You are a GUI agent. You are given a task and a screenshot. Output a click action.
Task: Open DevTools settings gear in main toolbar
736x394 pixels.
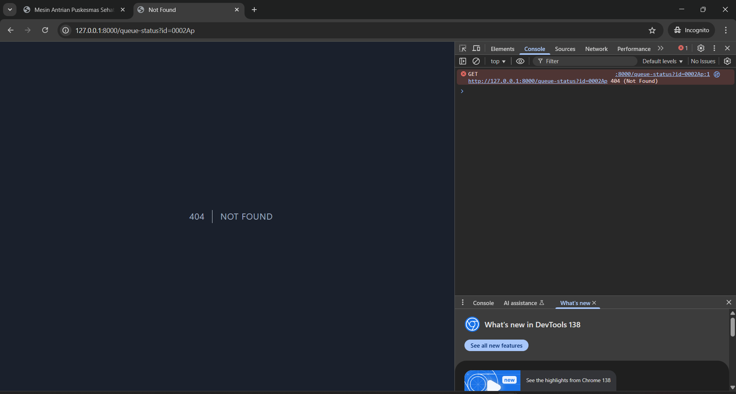pos(701,48)
